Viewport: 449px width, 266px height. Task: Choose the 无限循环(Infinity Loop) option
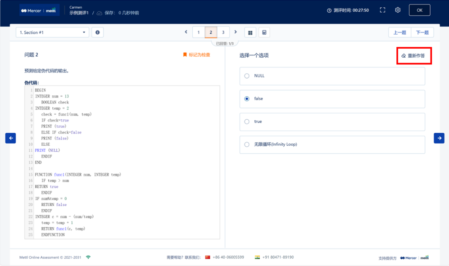point(247,144)
